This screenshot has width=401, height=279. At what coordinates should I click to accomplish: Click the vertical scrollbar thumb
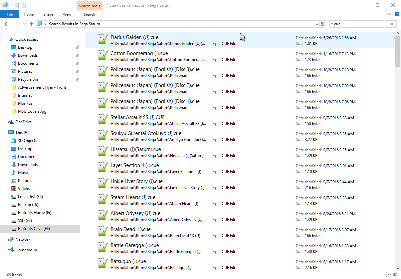[398, 51]
